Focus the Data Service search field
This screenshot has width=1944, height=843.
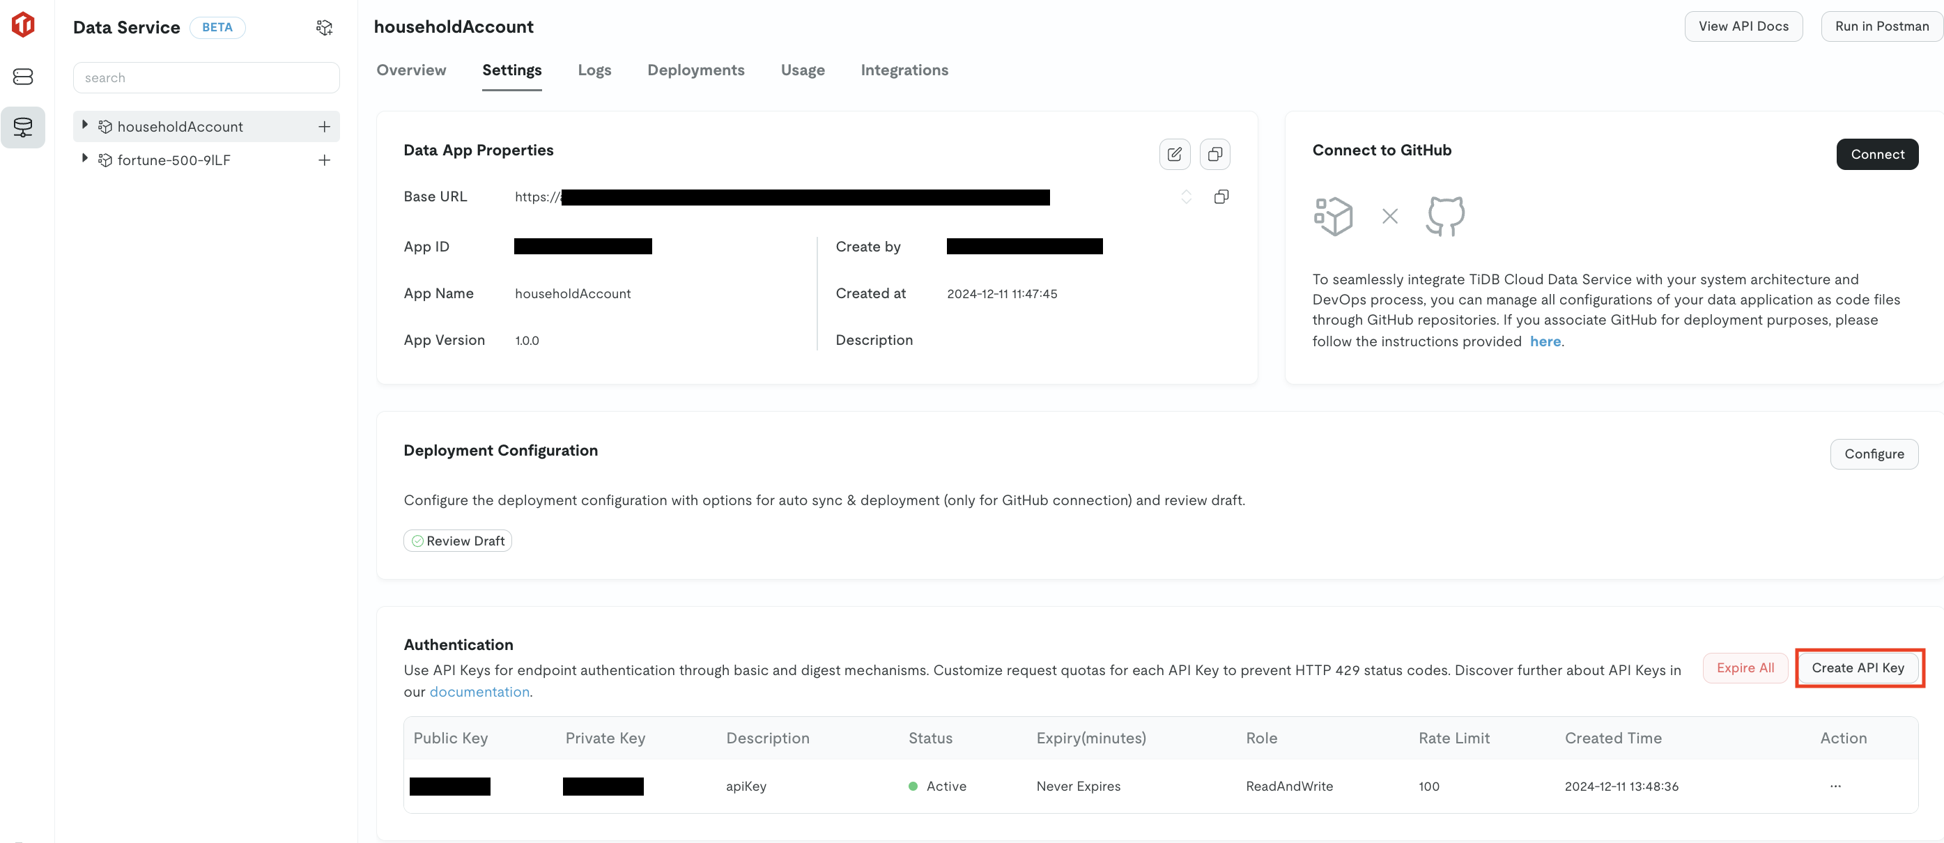coord(206,78)
